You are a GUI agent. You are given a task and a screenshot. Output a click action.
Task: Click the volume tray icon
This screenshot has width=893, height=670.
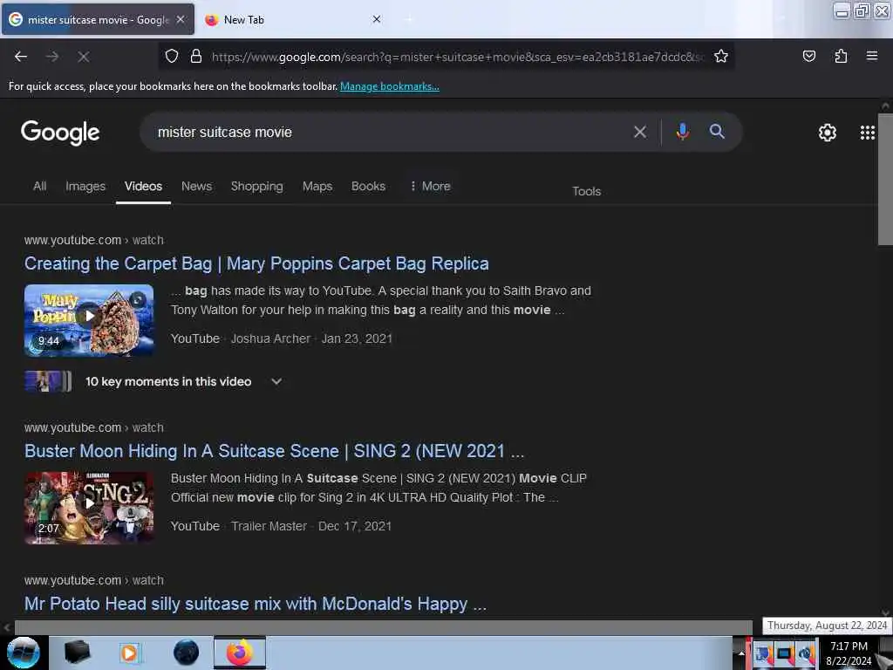806,653
